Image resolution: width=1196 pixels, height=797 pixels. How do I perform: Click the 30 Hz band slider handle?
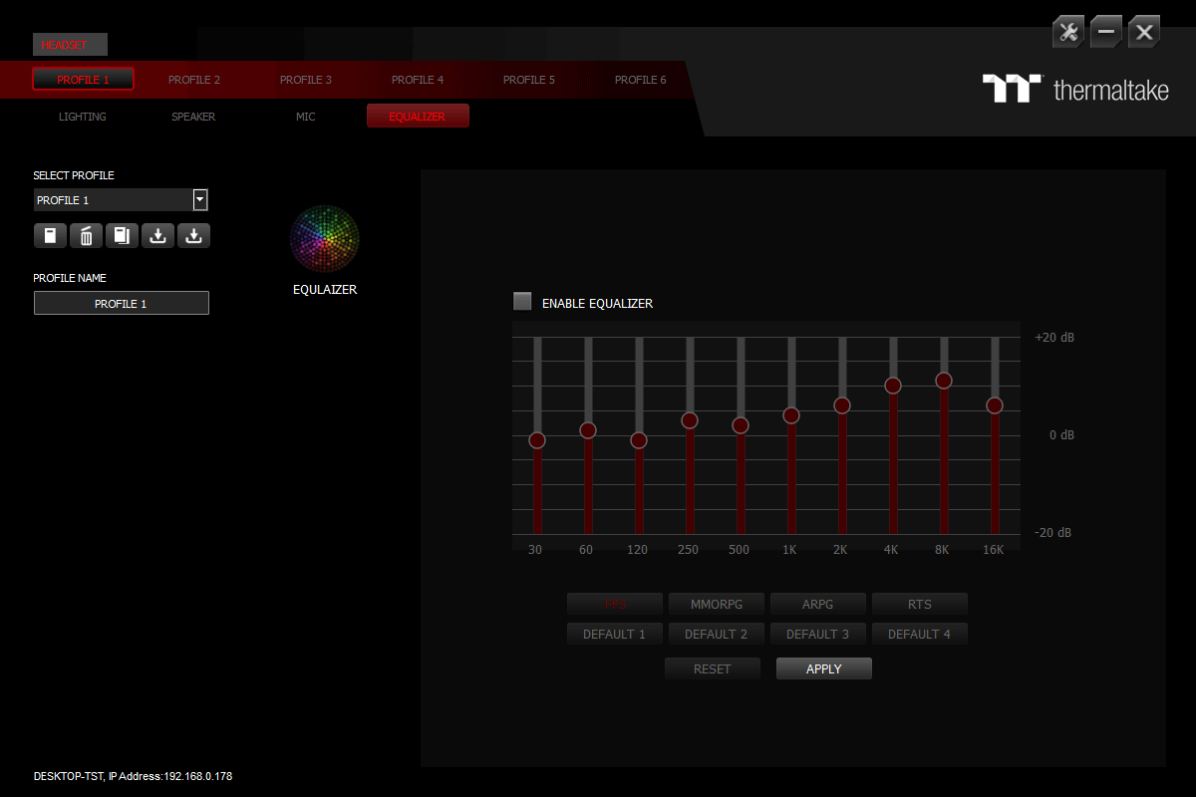[537, 440]
